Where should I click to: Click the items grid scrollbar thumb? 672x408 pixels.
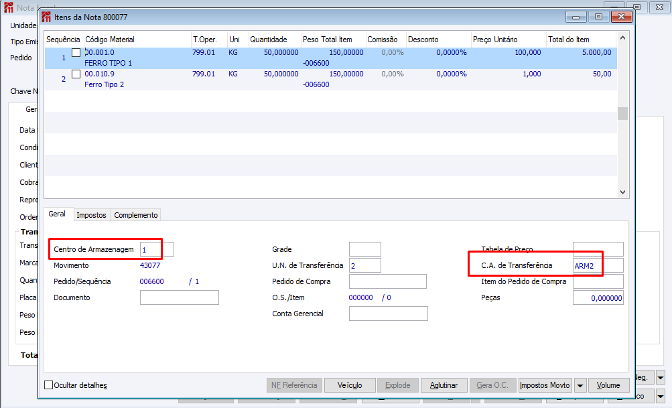pyautogui.click(x=622, y=113)
